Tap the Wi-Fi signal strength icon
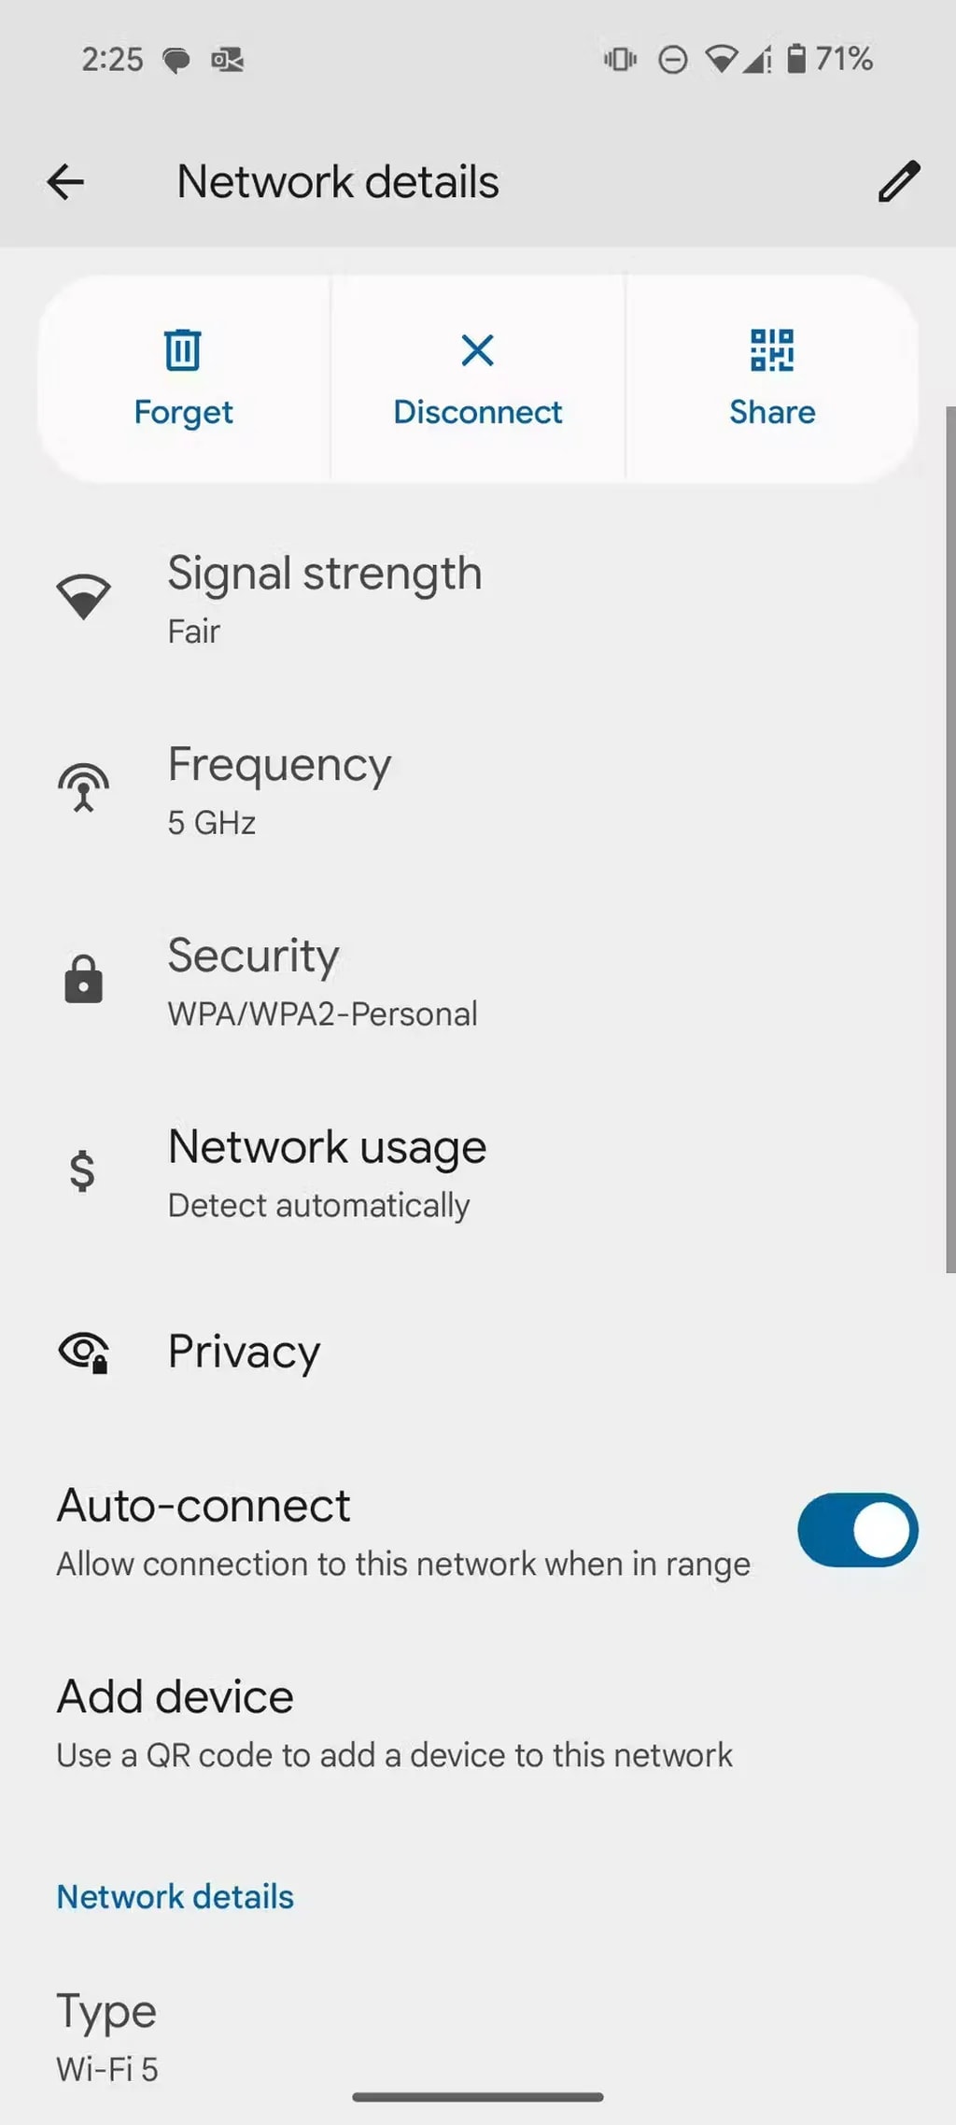The image size is (956, 2125). tap(84, 597)
